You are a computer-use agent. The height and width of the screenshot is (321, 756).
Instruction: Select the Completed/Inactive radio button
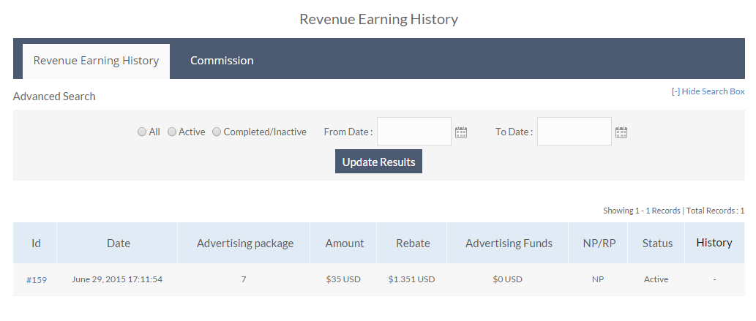(x=217, y=132)
